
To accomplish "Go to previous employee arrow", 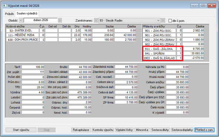I will (x=96, y=20).
